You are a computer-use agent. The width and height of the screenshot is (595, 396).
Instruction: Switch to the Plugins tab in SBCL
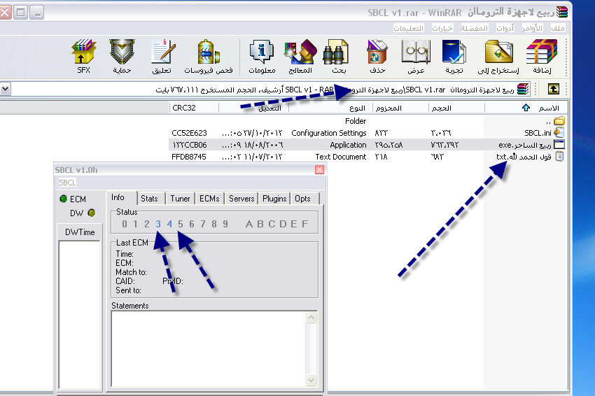274,199
